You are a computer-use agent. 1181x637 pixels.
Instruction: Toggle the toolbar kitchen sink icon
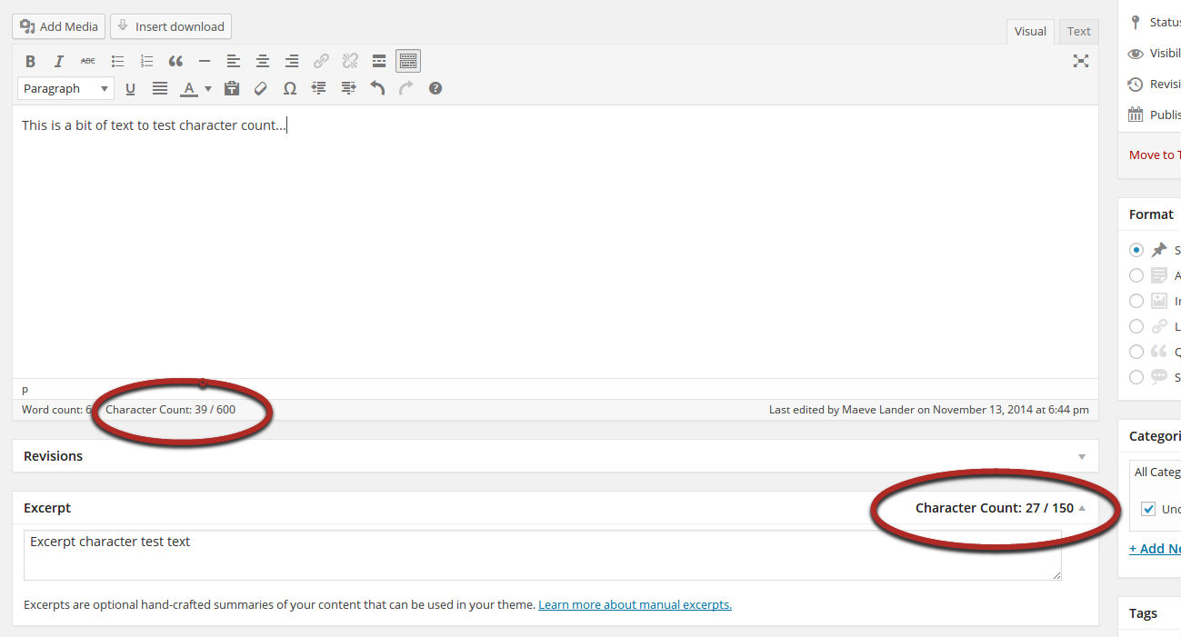pos(408,61)
